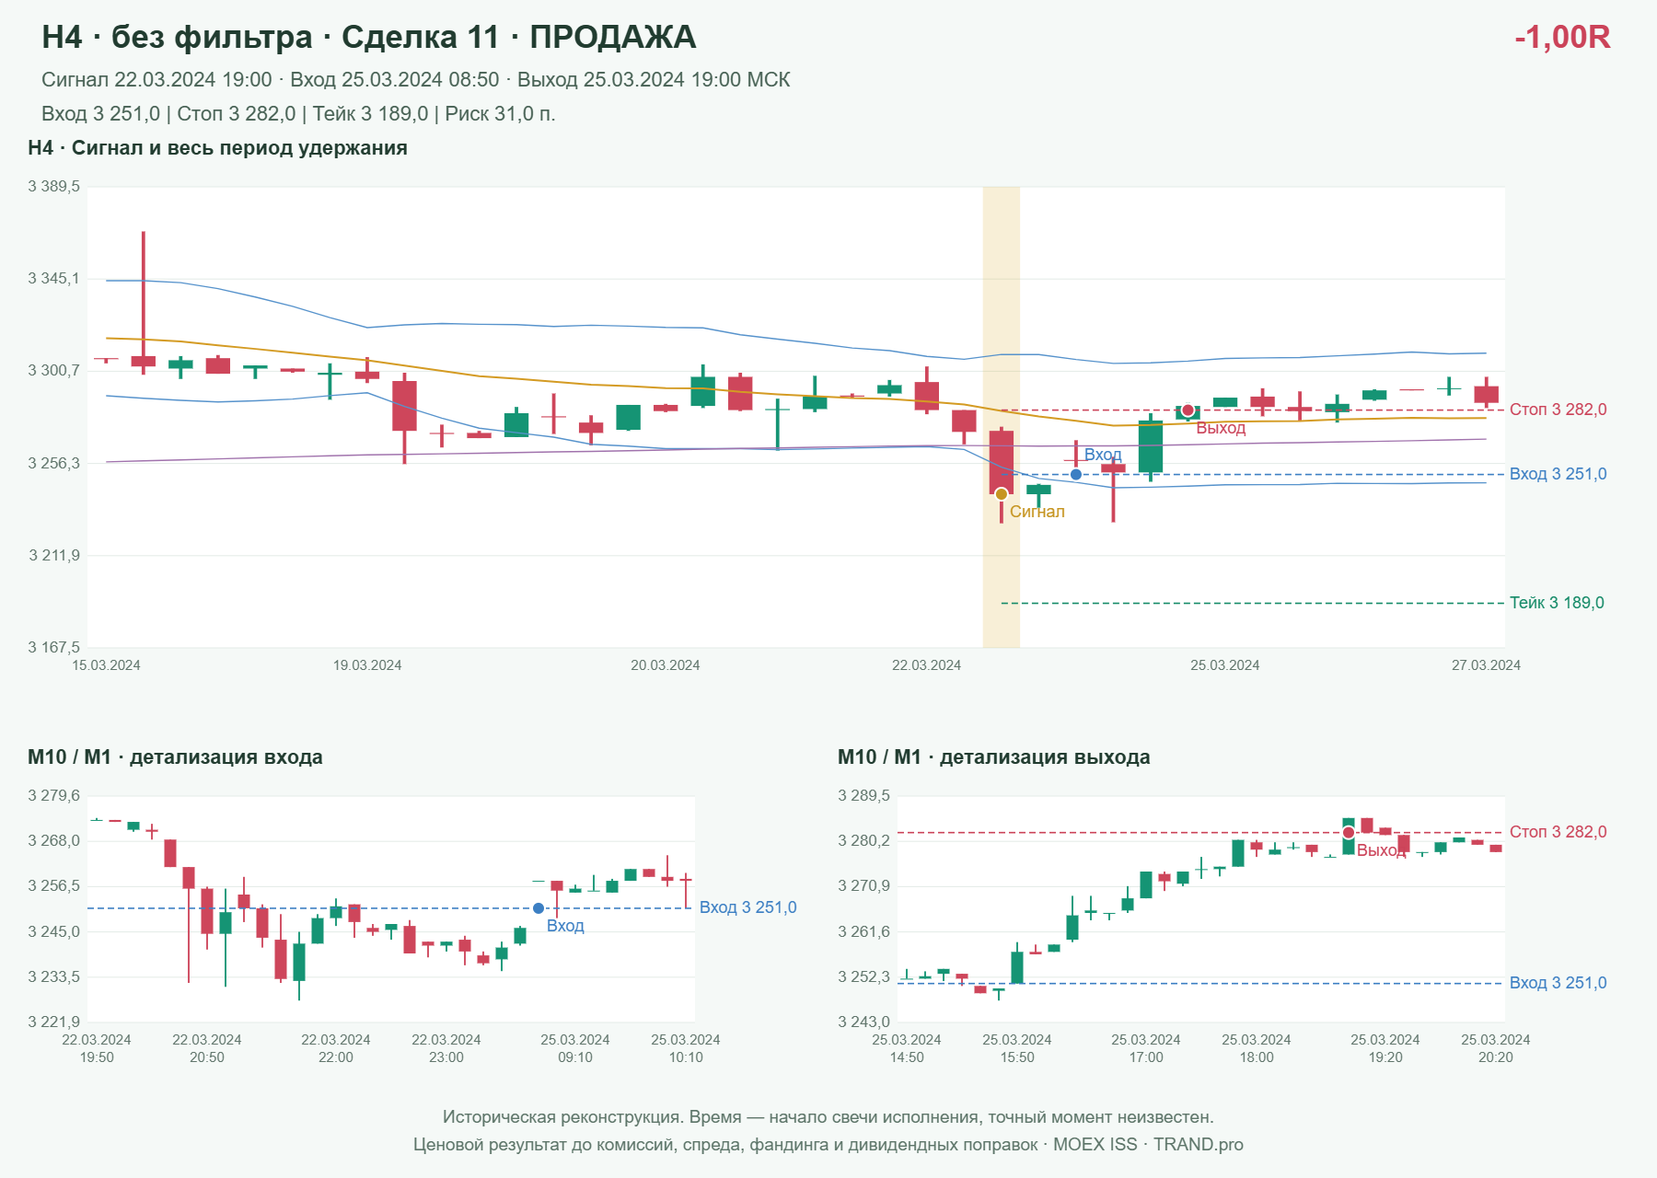Click heading 'M10 / M1 · детализация выхода'
The height and width of the screenshot is (1178, 1657).
(x=994, y=757)
